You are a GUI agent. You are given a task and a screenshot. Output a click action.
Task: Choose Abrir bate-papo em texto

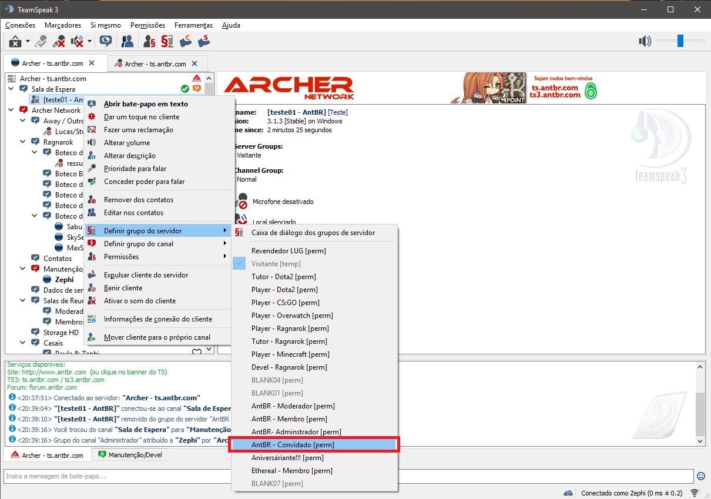(x=157, y=103)
